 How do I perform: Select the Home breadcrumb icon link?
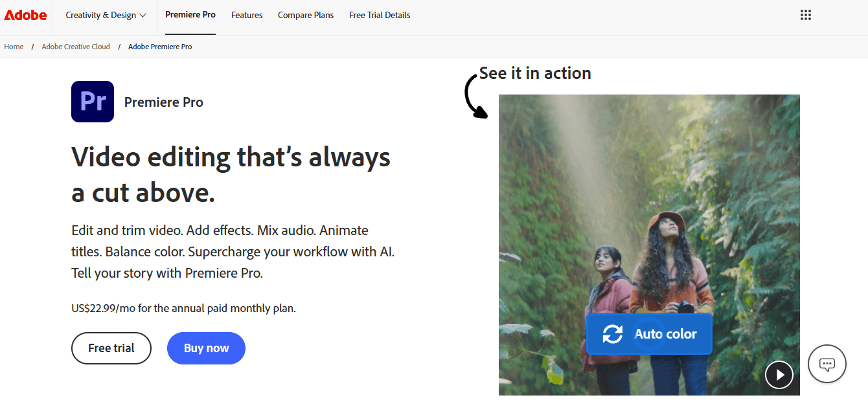pos(13,46)
